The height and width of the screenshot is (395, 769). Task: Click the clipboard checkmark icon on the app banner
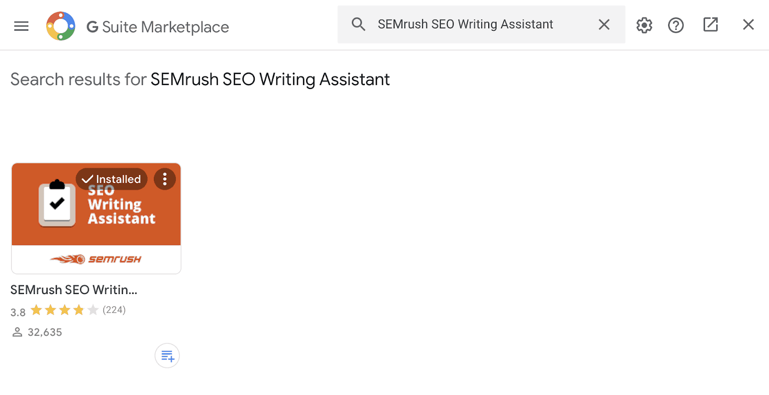[57, 204]
